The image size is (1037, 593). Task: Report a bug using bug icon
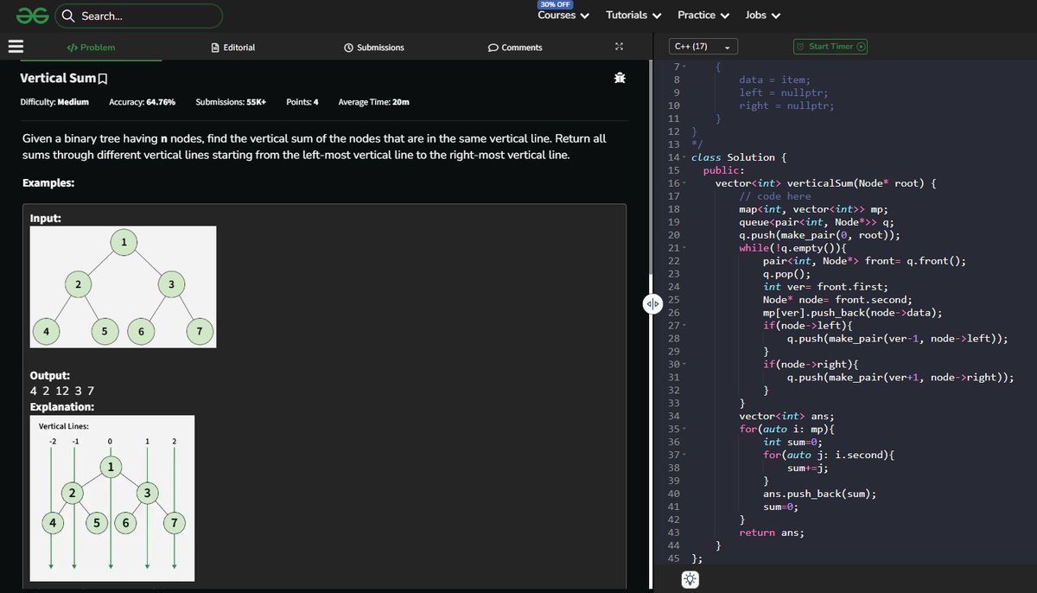[619, 79]
